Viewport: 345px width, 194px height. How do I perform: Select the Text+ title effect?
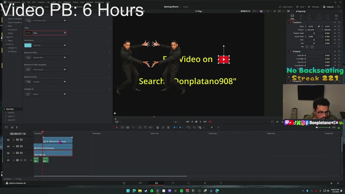45,33
